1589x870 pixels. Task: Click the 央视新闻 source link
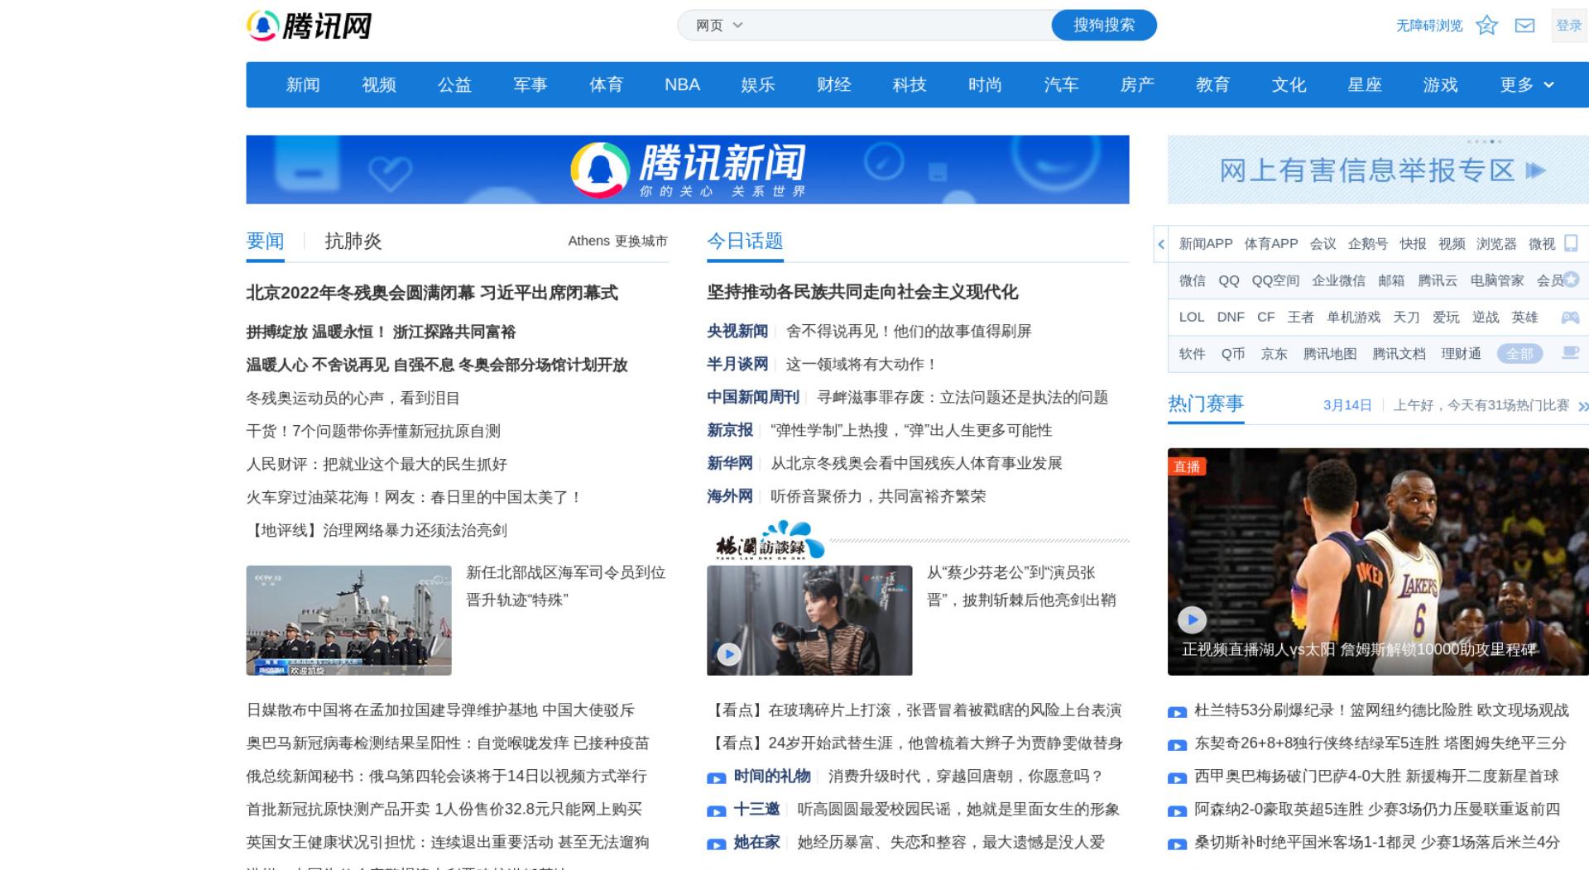tap(737, 331)
